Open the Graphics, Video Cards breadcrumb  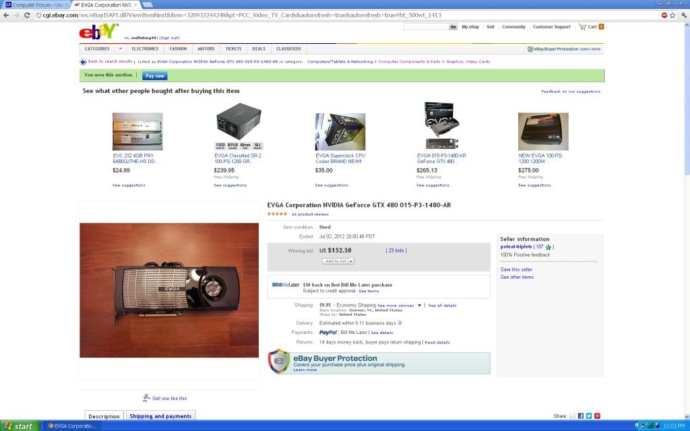[x=468, y=61]
